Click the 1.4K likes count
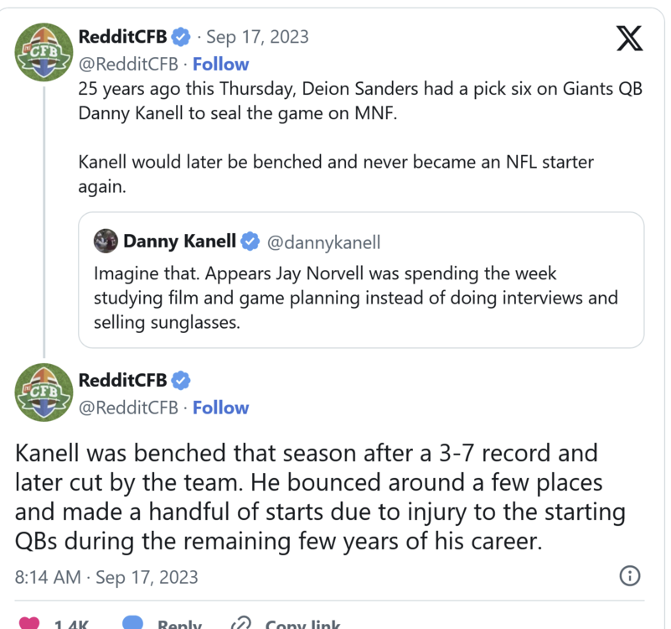671x629 pixels. pyautogui.click(x=71, y=624)
